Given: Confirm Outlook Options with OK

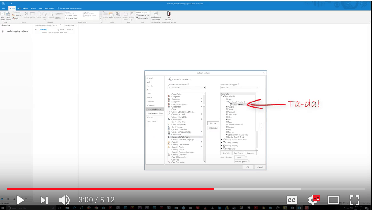Looking at the screenshot, I should coord(248,167).
